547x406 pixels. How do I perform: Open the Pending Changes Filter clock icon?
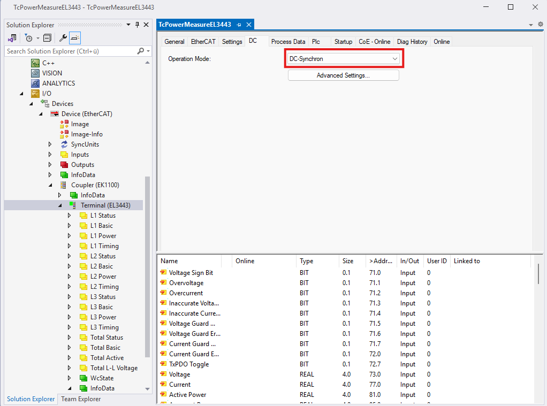(29, 38)
